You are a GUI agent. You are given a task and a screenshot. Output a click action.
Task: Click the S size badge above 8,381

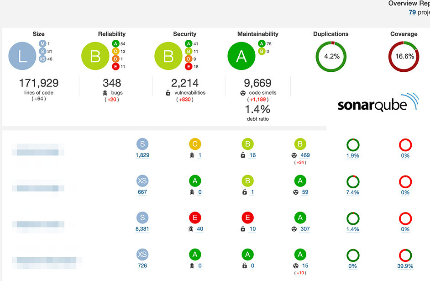tap(142, 218)
